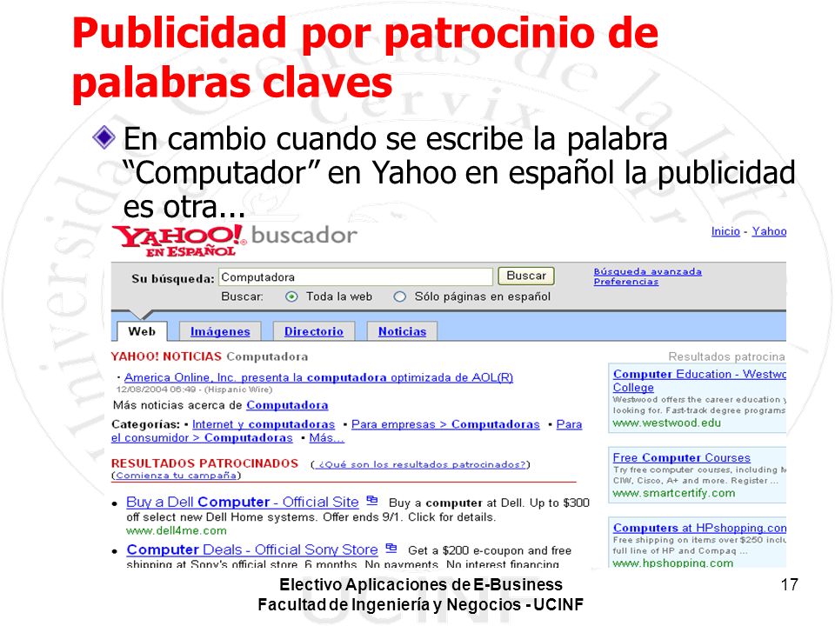Click the slide number 17
Viewport: 835px width, 626px height.
[x=789, y=584]
